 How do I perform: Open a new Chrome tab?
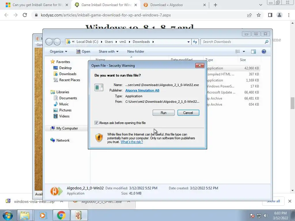pos(215,5)
